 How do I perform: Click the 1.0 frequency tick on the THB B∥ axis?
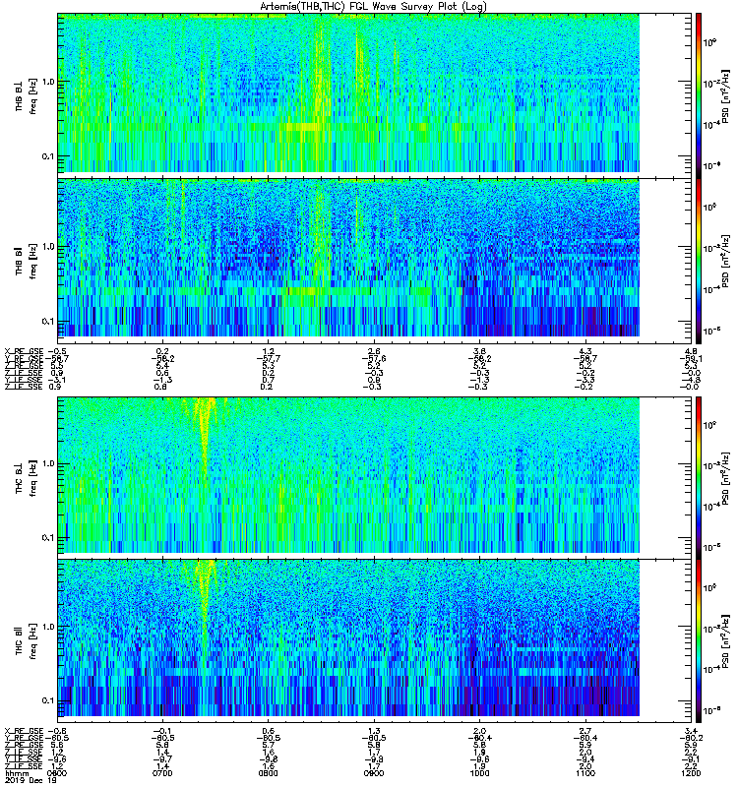coord(48,247)
